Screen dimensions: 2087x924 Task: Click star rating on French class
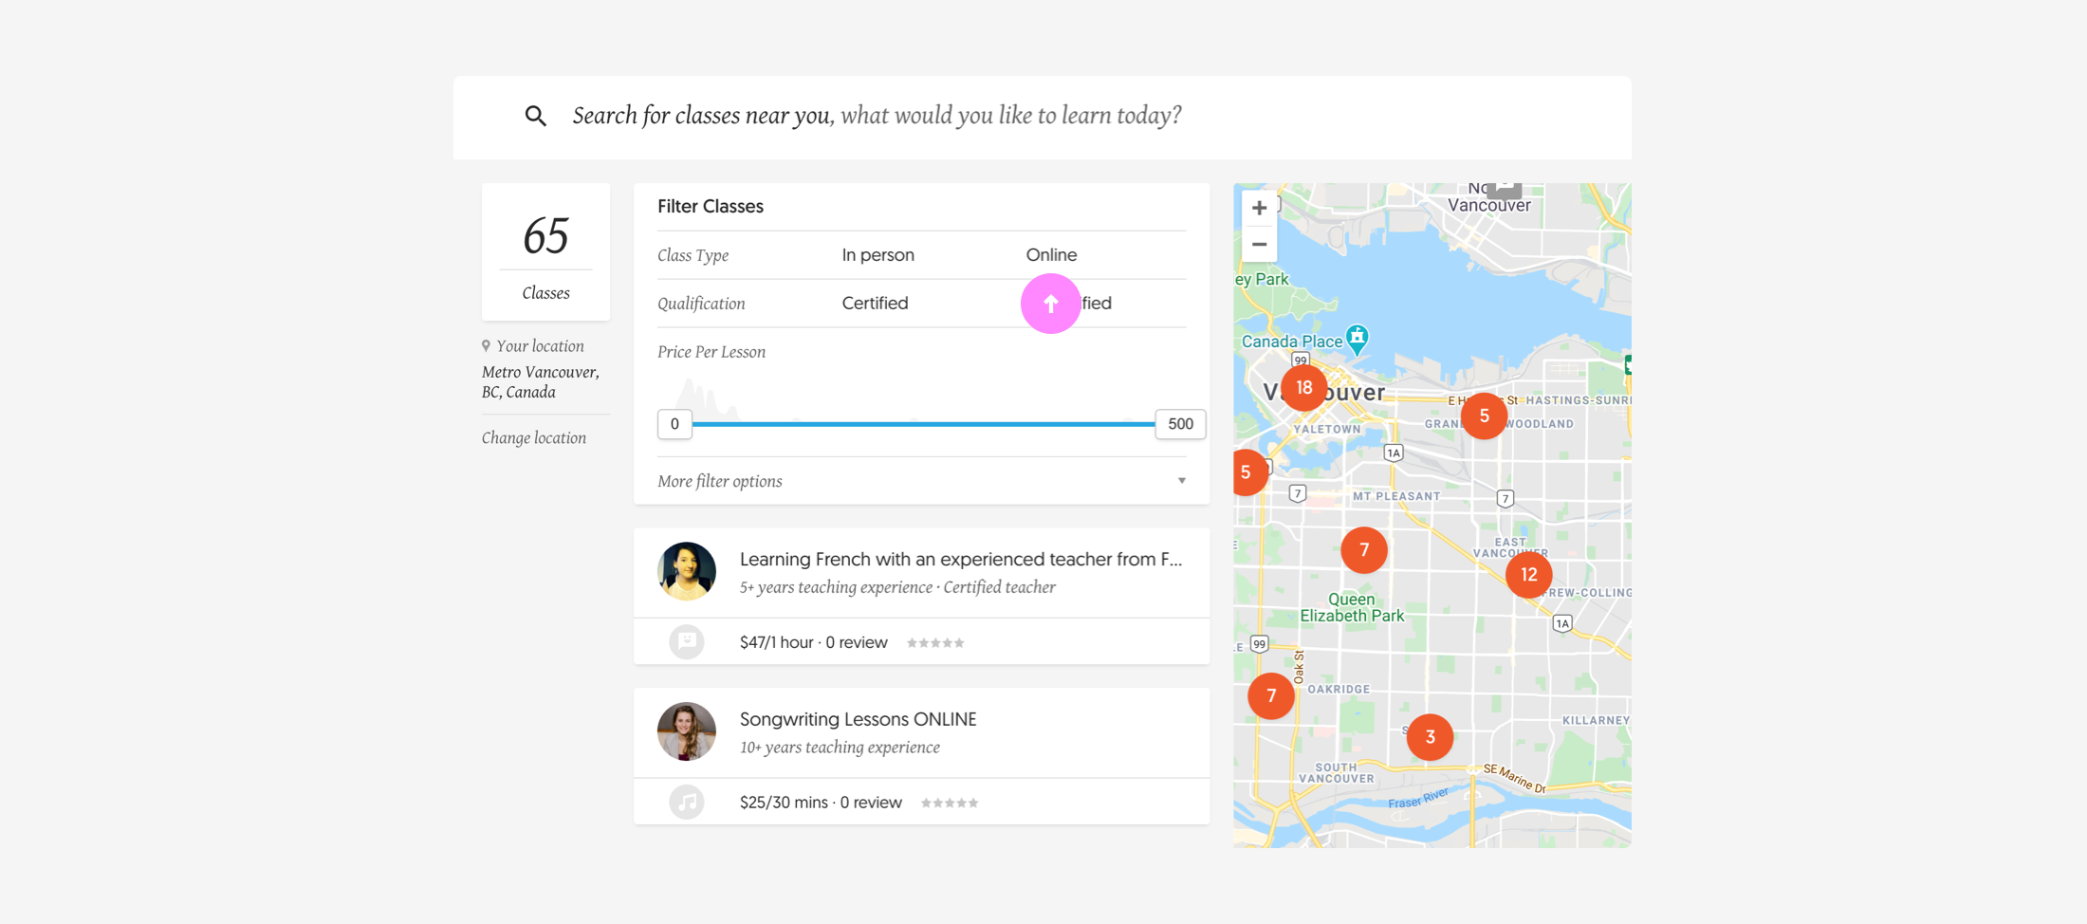click(935, 643)
